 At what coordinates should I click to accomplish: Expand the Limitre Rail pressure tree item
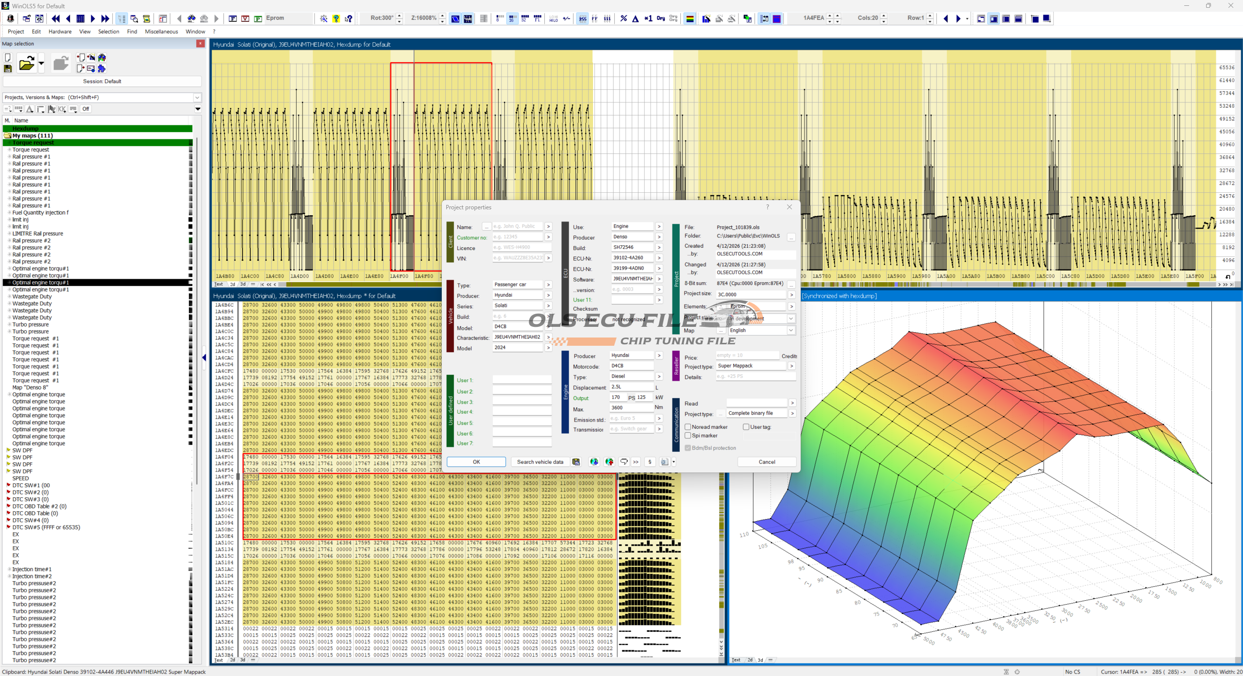point(9,234)
